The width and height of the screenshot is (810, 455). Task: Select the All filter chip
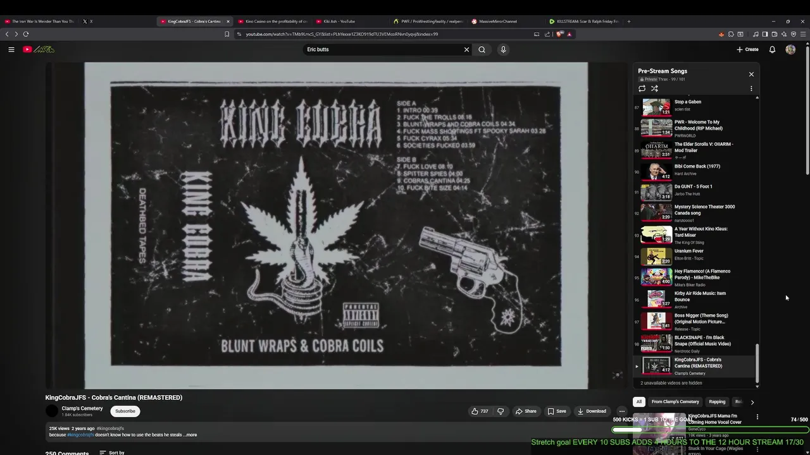[639, 402]
